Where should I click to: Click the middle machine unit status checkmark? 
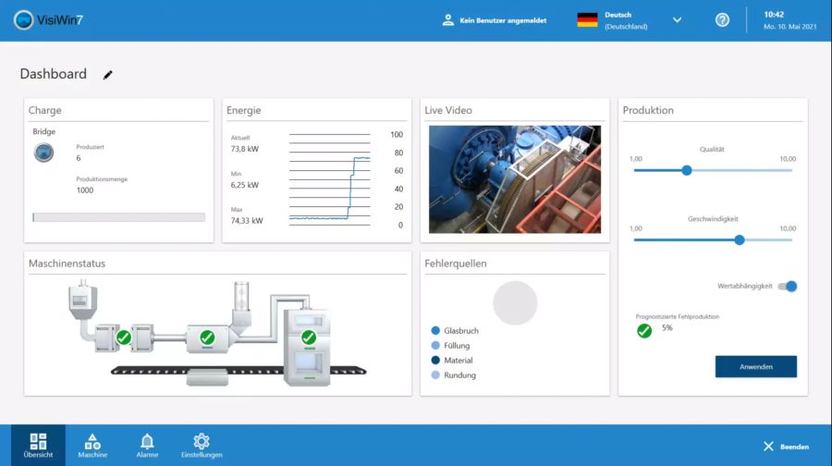point(207,337)
